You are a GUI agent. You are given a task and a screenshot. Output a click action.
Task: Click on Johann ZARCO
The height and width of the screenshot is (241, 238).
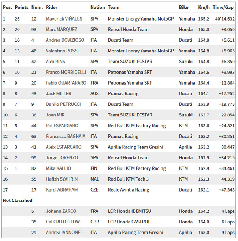(61, 211)
